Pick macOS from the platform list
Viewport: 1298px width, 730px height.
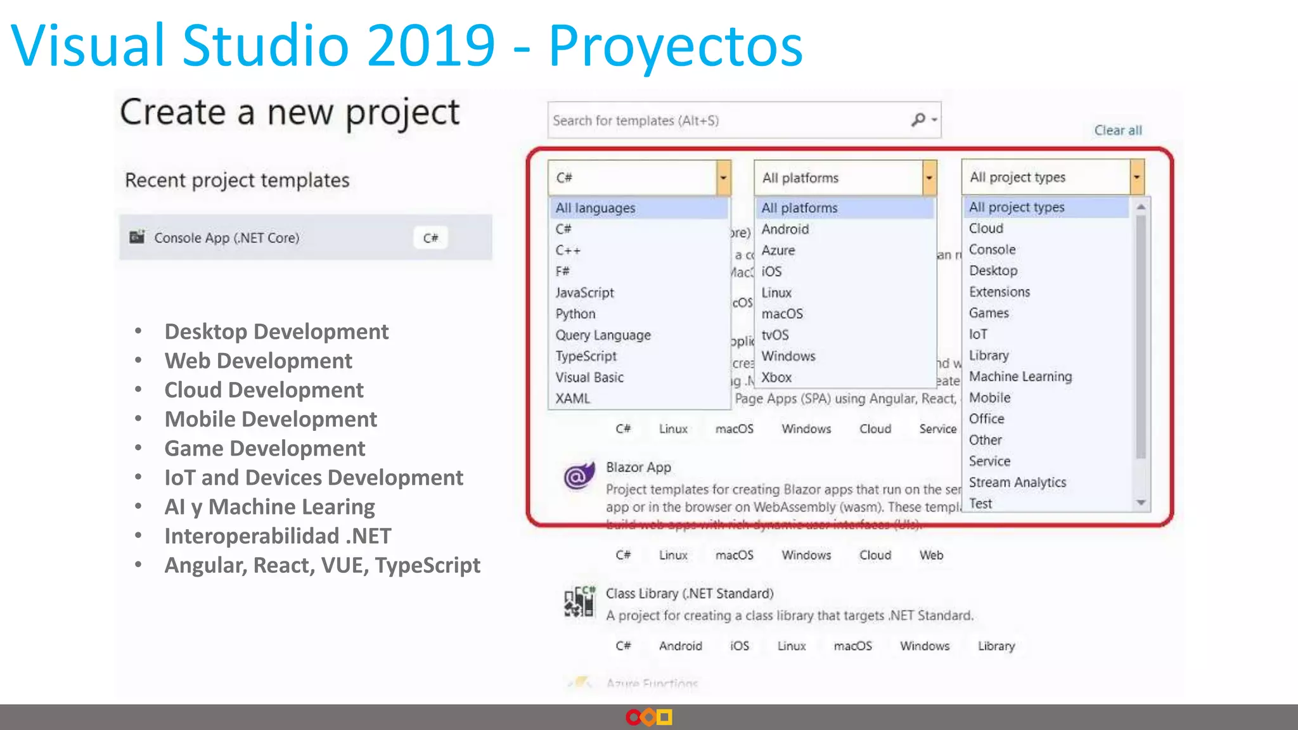pos(845,314)
